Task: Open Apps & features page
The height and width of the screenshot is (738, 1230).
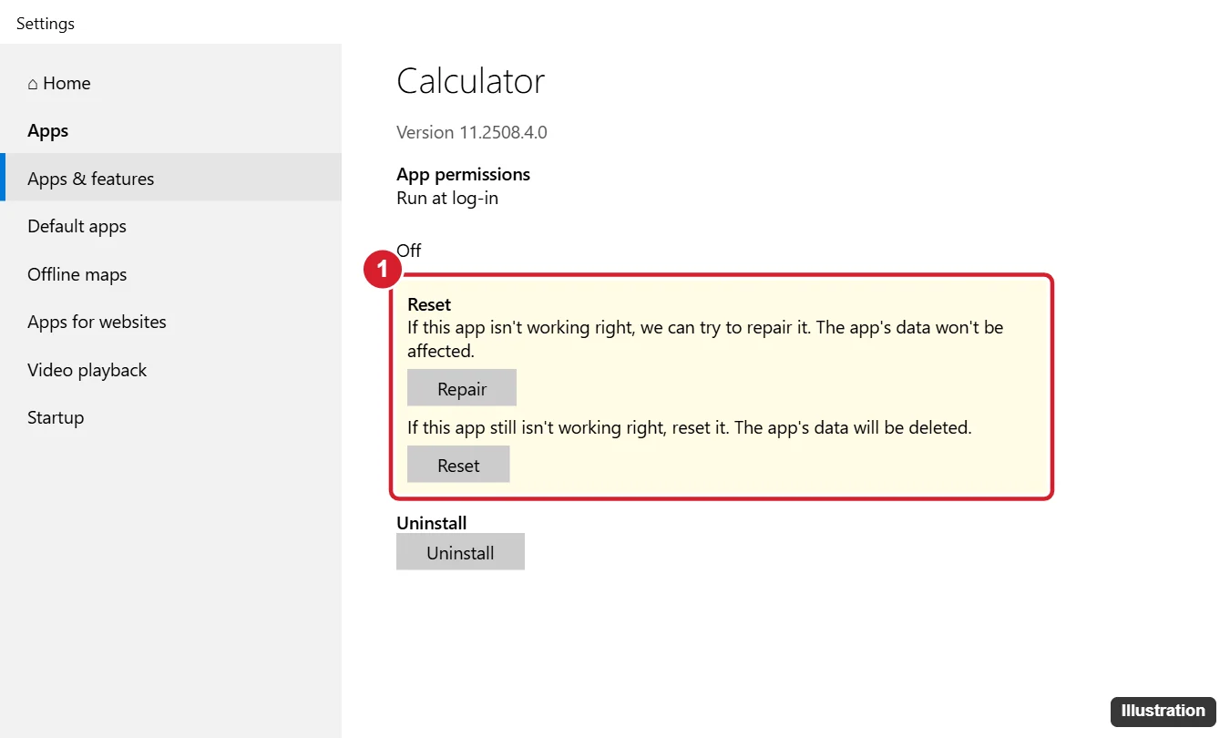Action: point(170,178)
